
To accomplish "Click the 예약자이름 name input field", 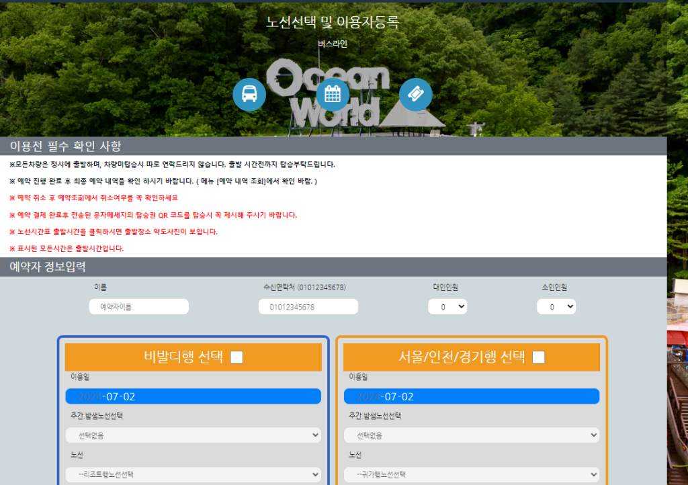I will coord(138,306).
